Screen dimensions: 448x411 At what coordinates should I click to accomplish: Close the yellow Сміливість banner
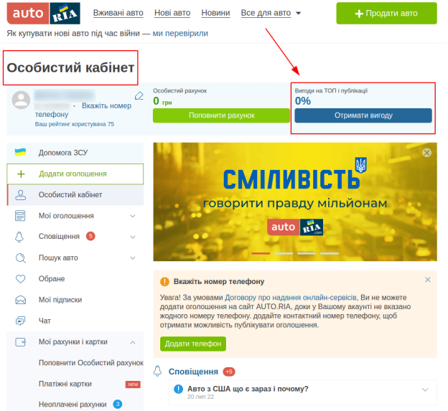click(427, 152)
